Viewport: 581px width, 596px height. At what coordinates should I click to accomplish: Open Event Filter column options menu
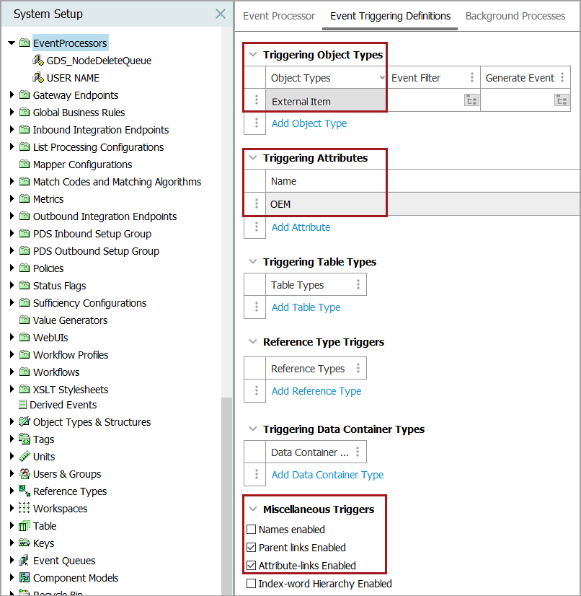(472, 78)
